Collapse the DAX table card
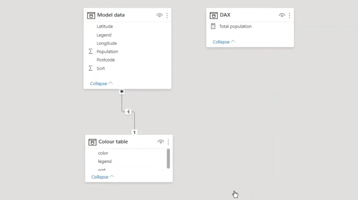The height and width of the screenshot is (200, 358). [x=224, y=42]
